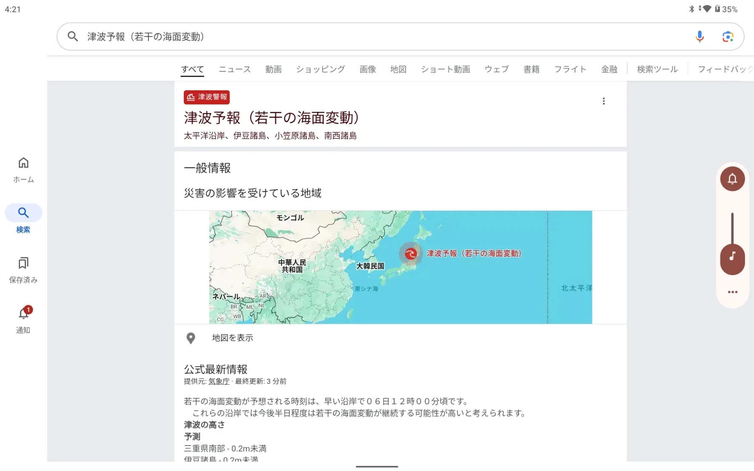Screen dimensions: 754x471
Task: Tap 公式最新情報 heading
Action: click(216, 369)
